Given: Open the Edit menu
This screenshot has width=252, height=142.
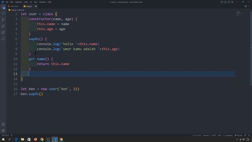Looking at the screenshot, I should coord(12,2).
